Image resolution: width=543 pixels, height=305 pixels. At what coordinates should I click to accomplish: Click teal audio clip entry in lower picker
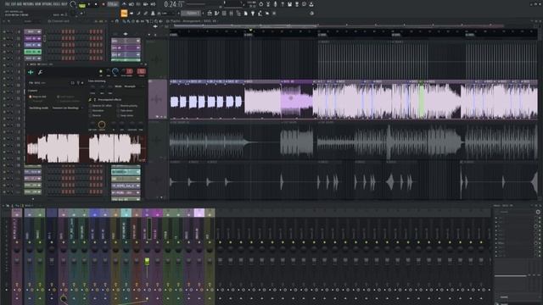coord(126,172)
